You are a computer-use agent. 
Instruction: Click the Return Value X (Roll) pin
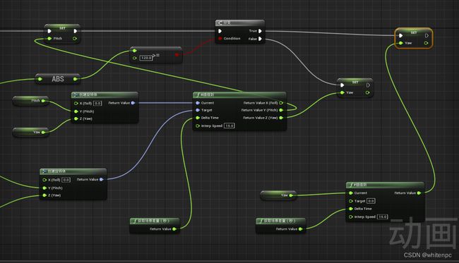281,103
